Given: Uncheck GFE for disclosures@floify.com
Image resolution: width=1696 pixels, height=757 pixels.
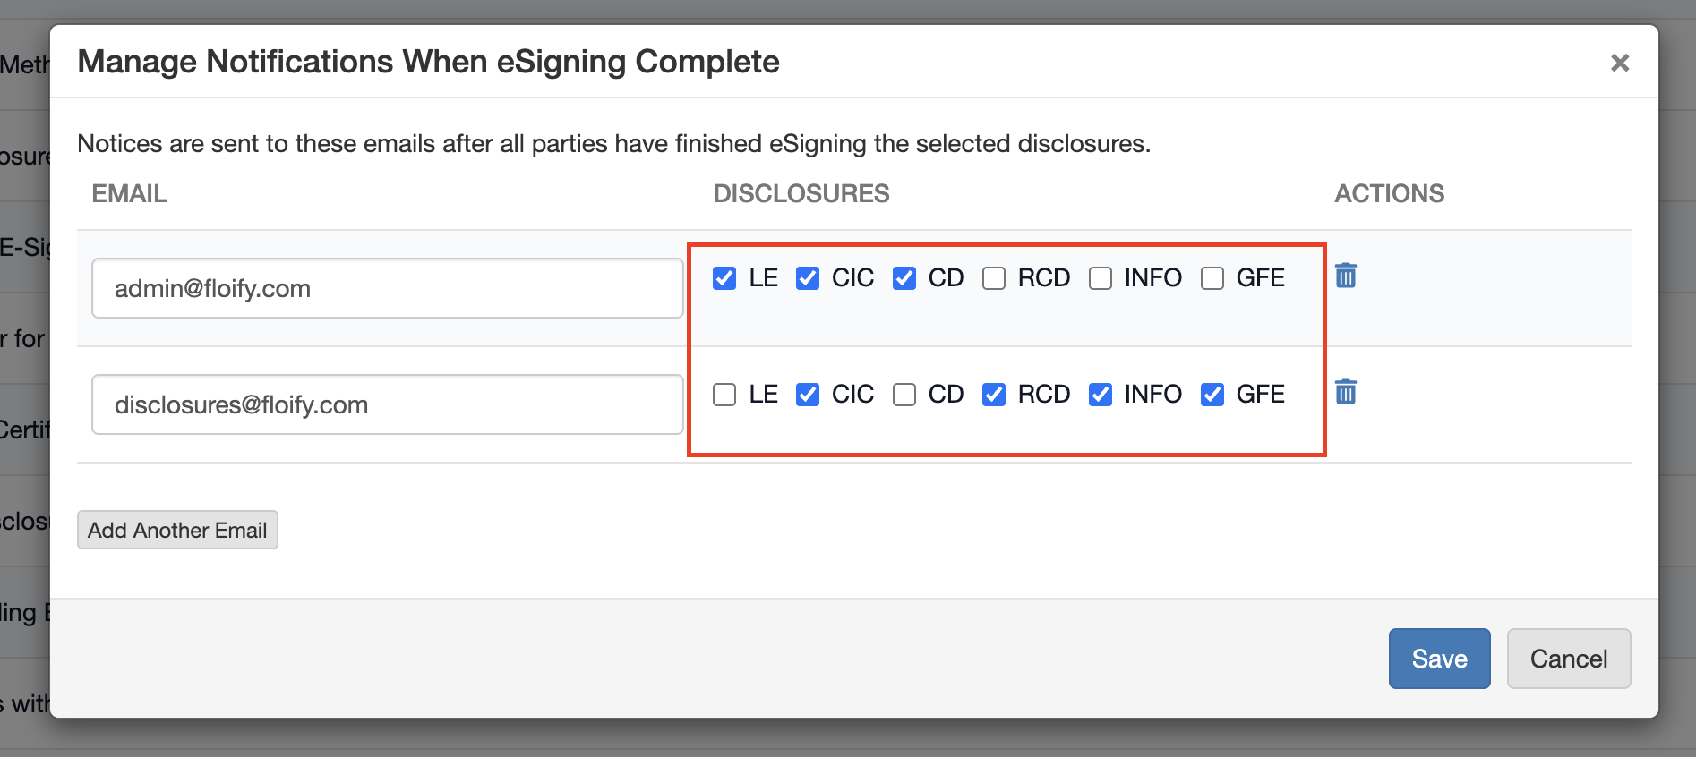Looking at the screenshot, I should coord(1212,395).
